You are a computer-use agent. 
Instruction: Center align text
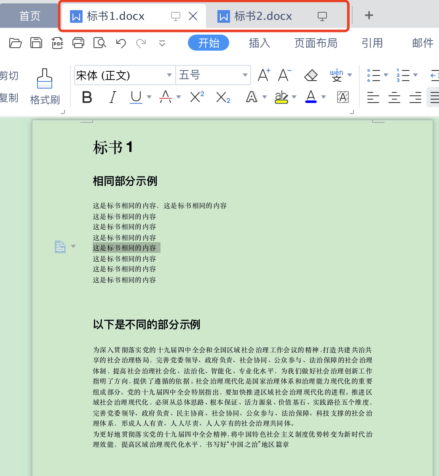[394, 97]
